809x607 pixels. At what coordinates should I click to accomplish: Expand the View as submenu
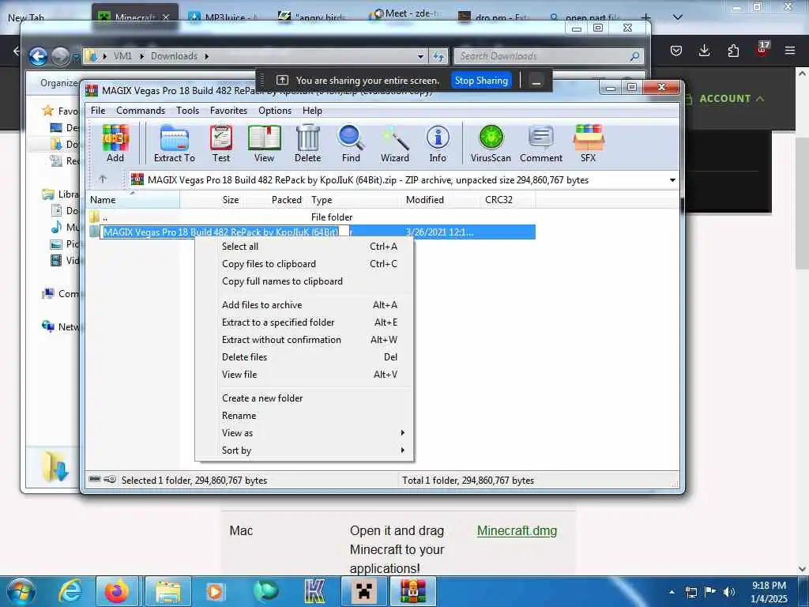[304, 433]
